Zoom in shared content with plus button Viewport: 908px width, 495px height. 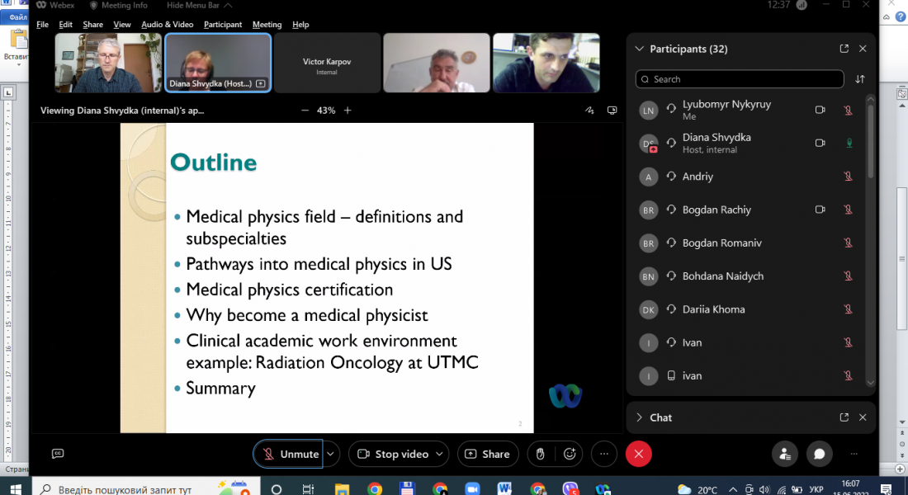[348, 111]
